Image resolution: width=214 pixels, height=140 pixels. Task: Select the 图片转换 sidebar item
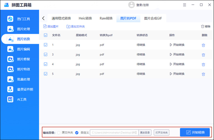(20, 39)
